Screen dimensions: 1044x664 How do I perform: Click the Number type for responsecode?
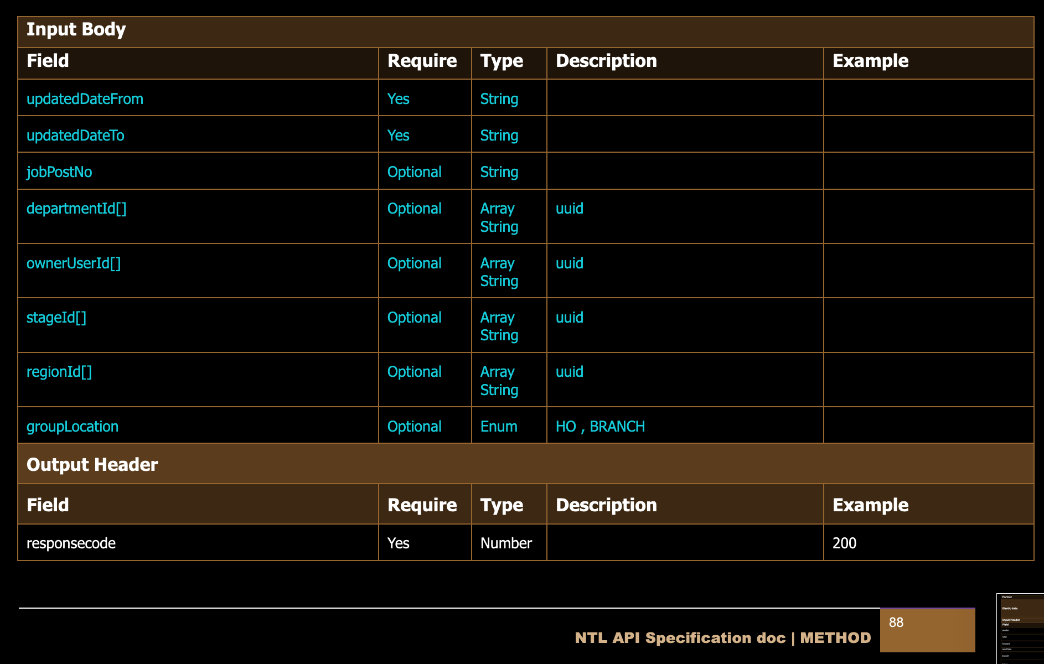(x=506, y=543)
